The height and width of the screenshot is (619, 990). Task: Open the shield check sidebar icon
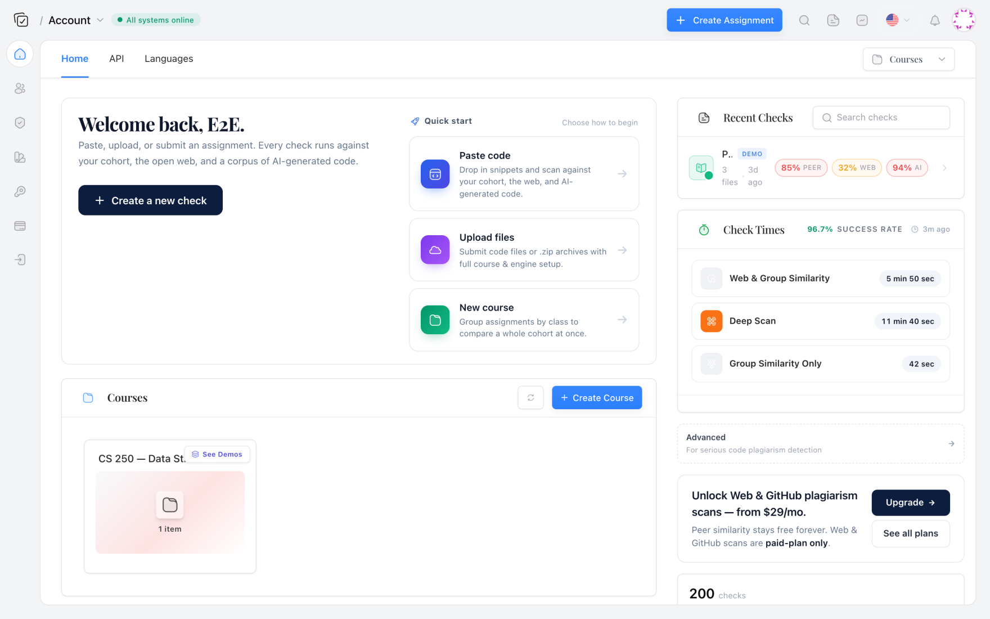coord(20,123)
